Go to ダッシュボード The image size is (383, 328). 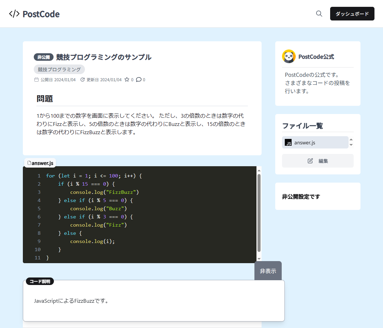(352, 14)
